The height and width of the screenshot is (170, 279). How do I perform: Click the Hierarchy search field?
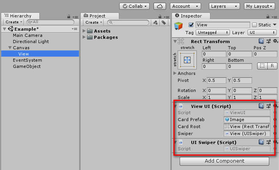pos(50,22)
